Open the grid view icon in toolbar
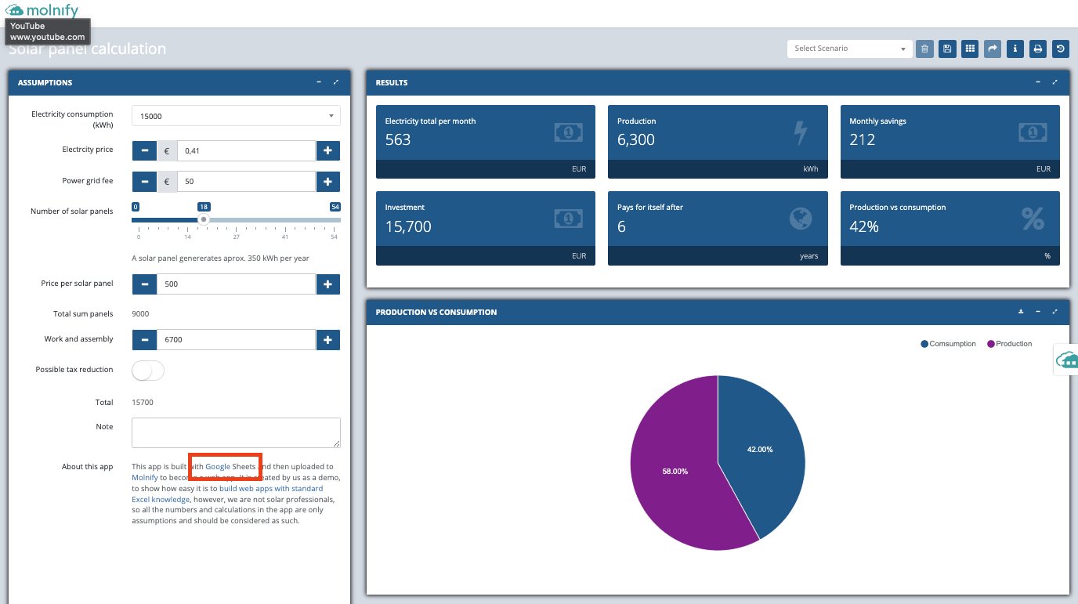This screenshot has width=1078, height=604. point(970,49)
